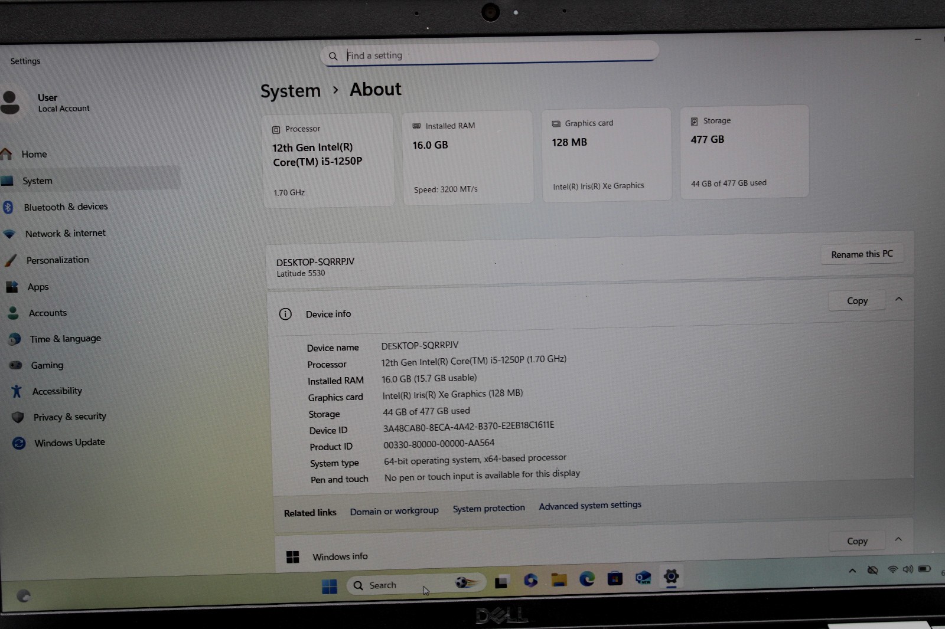Click the Windows info logo icon
Viewport: 945px width, 629px height.
tap(292, 557)
